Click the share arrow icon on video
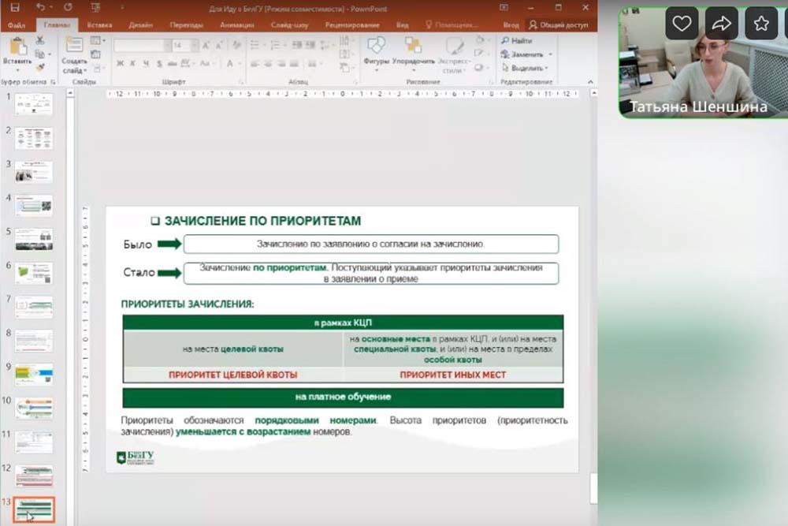 click(x=721, y=24)
